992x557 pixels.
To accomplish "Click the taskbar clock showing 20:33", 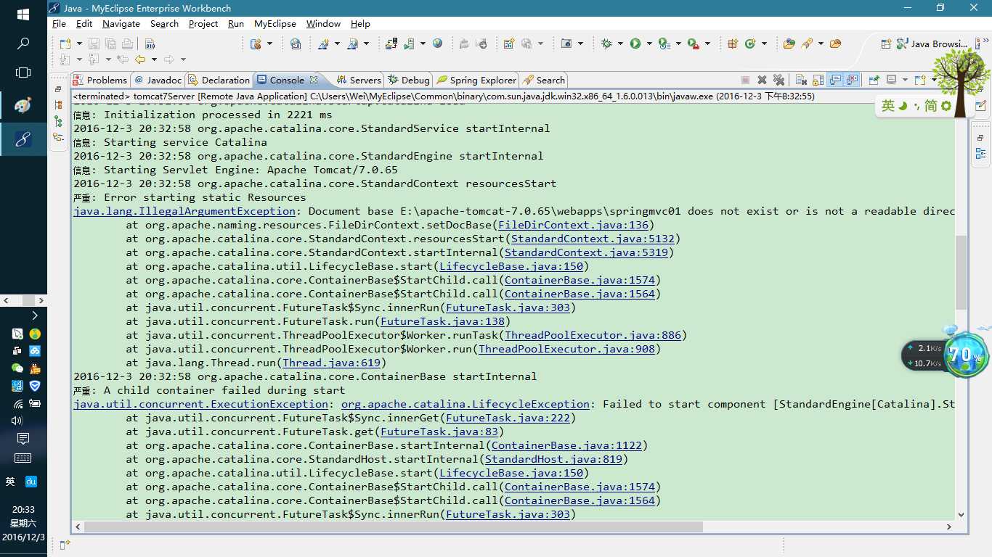I will pyautogui.click(x=23, y=510).
